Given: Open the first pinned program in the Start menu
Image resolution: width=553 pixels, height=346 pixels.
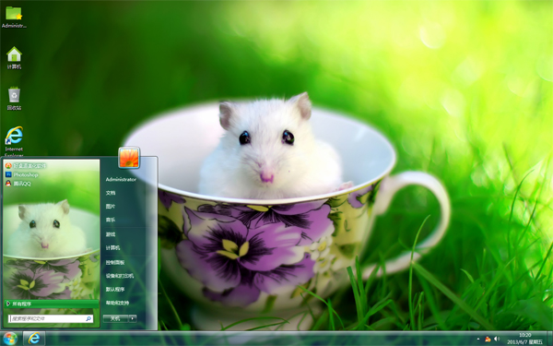Looking at the screenshot, I should click(x=26, y=165).
